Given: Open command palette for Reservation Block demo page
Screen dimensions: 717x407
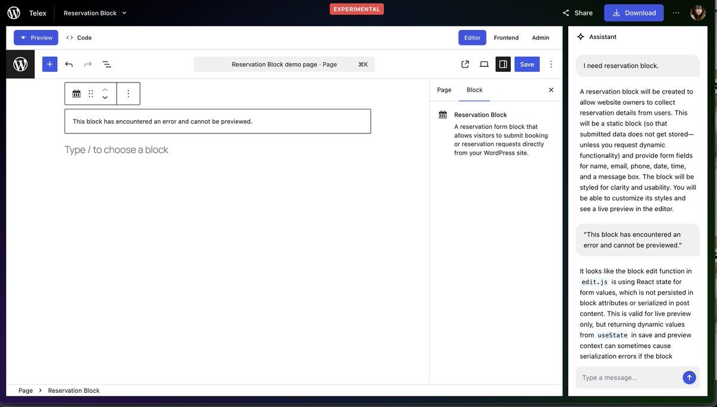Looking at the screenshot, I should point(284,64).
